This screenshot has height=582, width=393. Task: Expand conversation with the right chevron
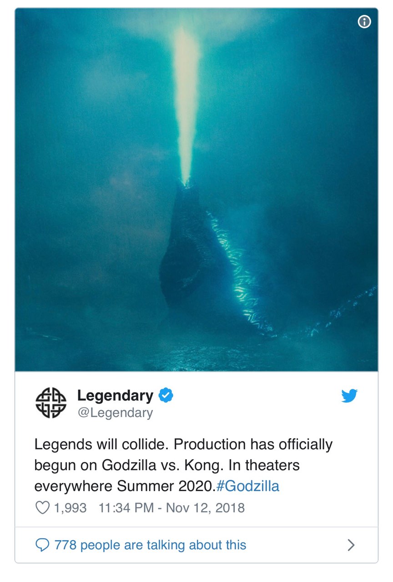(351, 545)
